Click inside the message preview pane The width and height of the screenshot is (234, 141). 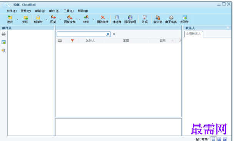[x=119, y=127]
